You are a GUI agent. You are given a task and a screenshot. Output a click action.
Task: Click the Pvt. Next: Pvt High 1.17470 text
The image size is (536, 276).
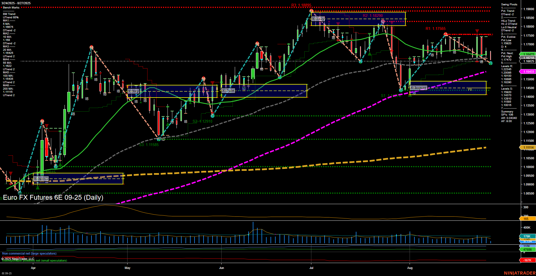[x=507, y=56]
